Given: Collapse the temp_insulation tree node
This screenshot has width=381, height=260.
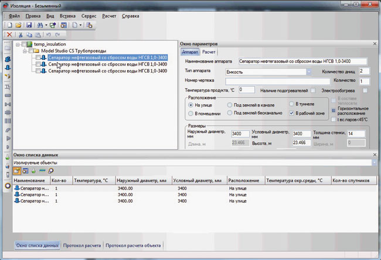Looking at the screenshot, I should point(19,44).
